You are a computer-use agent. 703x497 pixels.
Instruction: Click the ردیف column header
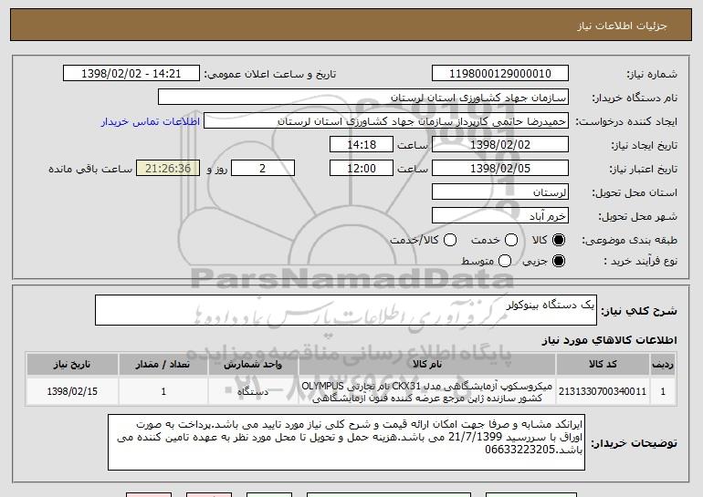663,365
